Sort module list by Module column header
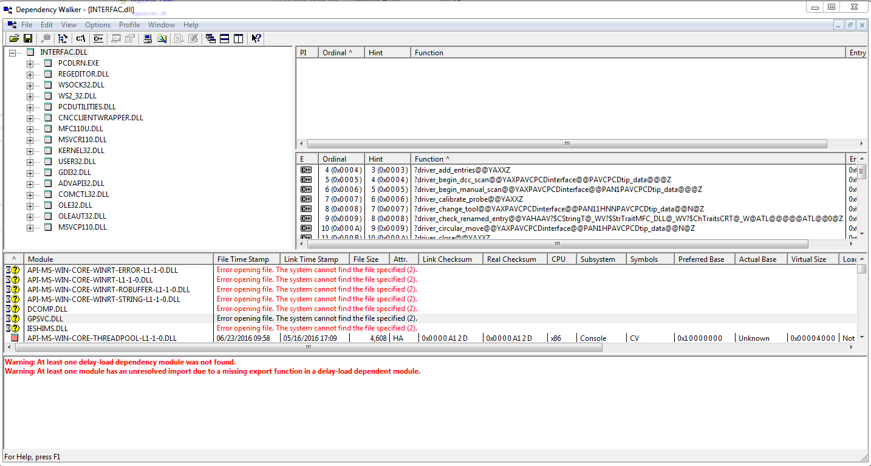 (118, 259)
